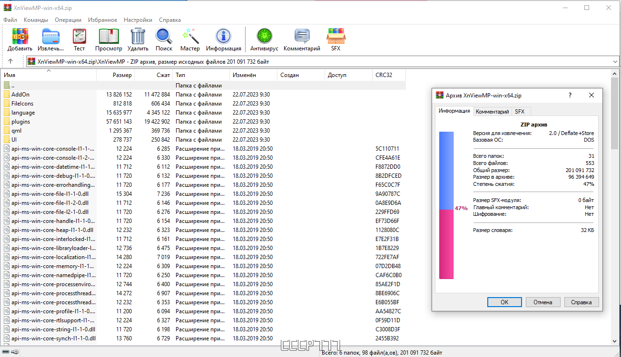Click the dialog help question mark
This screenshot has width=621, height=357.
tap(570, 95)
